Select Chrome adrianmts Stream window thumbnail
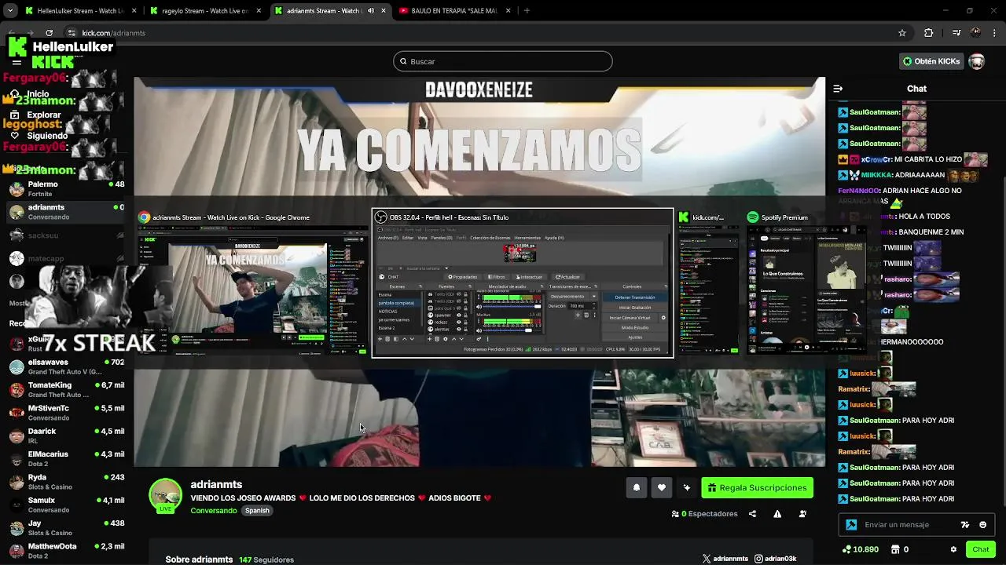The width and height of the screenshot is (1006, 565). click(251, 282)
